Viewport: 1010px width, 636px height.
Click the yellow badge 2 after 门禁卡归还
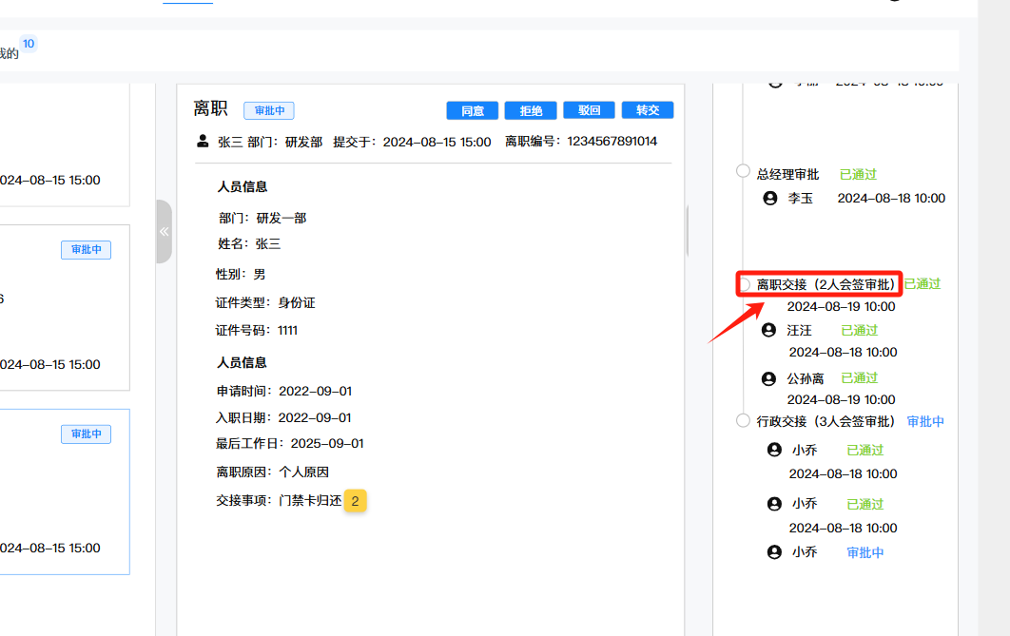pos(355,501)
